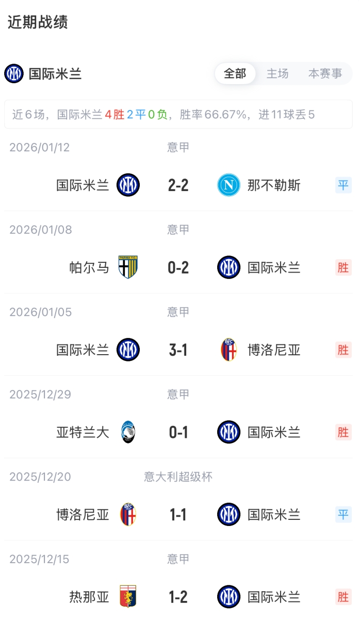Screen dimensions: 359x620
Task: Click the 胜 win badge on the 热那亚 match
Action: pyautogui.click(x=343, y=597)
